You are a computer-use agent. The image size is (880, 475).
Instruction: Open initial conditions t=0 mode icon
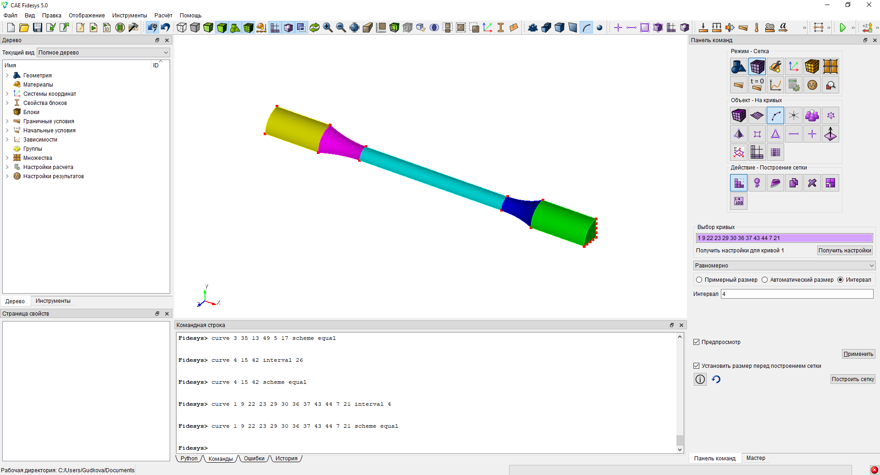coord(757,85)
